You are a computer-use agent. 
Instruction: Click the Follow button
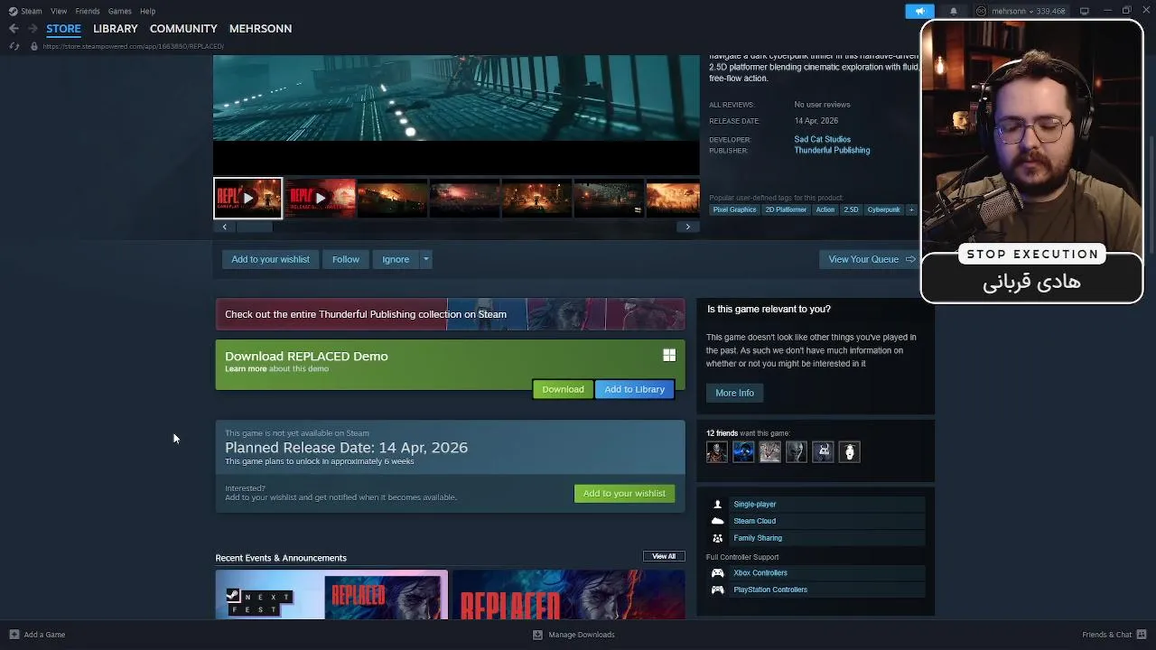[x=346, y=259]
